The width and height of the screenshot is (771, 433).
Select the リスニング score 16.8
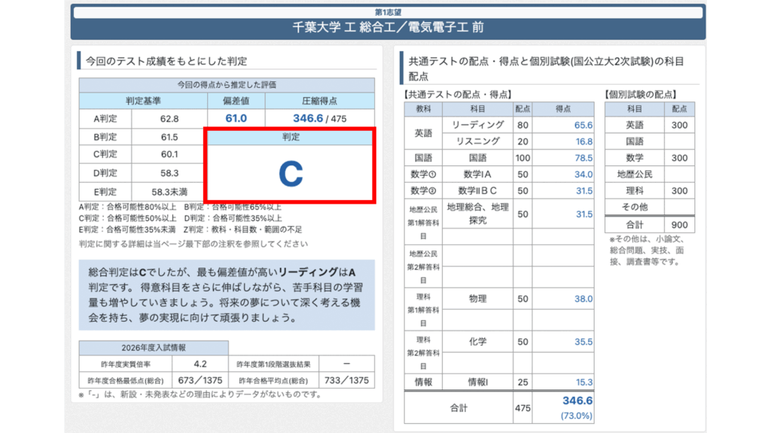point(583,141)
